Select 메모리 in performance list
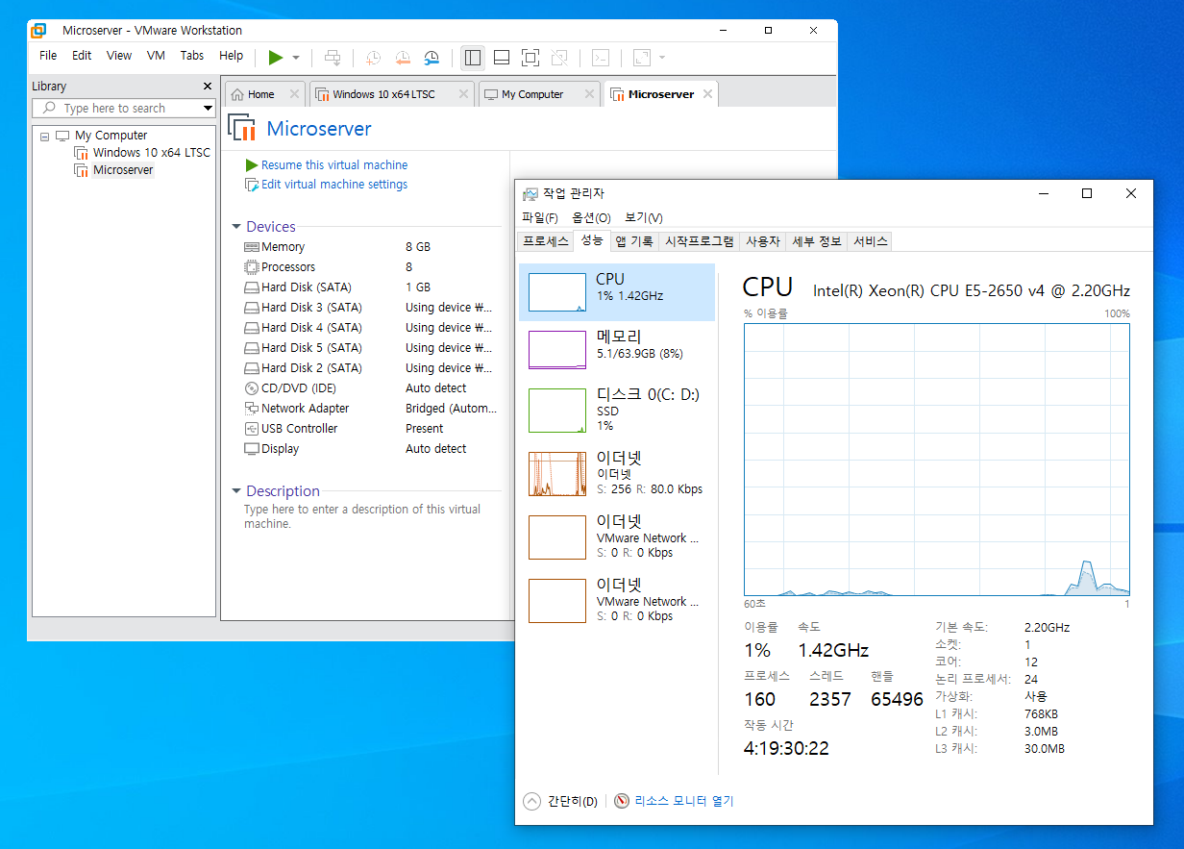1184x849 pixels. (617, 350)
